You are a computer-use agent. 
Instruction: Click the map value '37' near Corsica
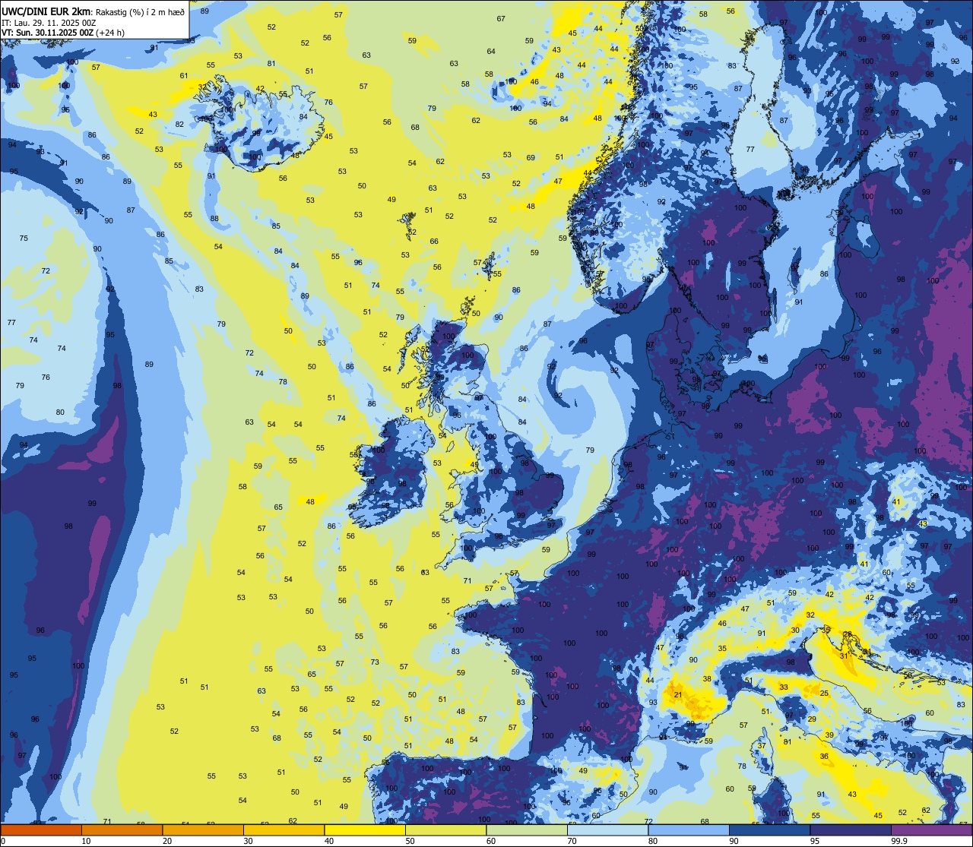762,745
